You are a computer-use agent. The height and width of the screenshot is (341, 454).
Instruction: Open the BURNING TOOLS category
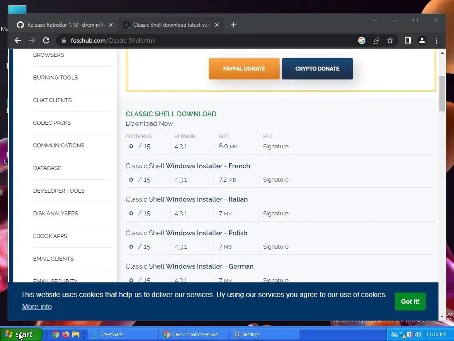click(55, 77)
